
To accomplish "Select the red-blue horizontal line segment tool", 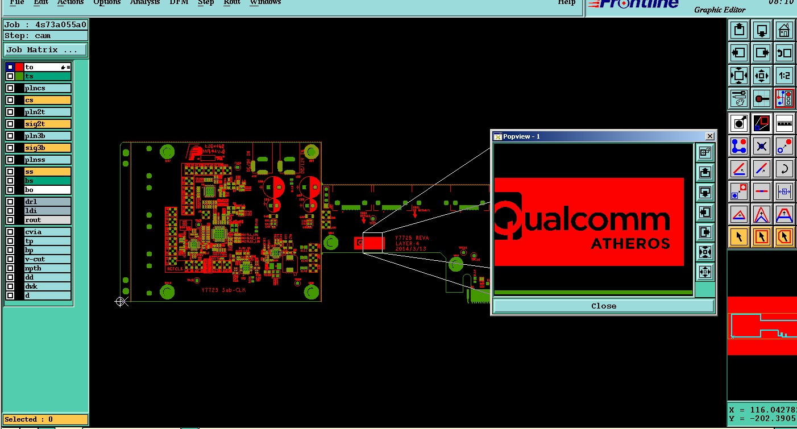I will (x=762, y=191).
